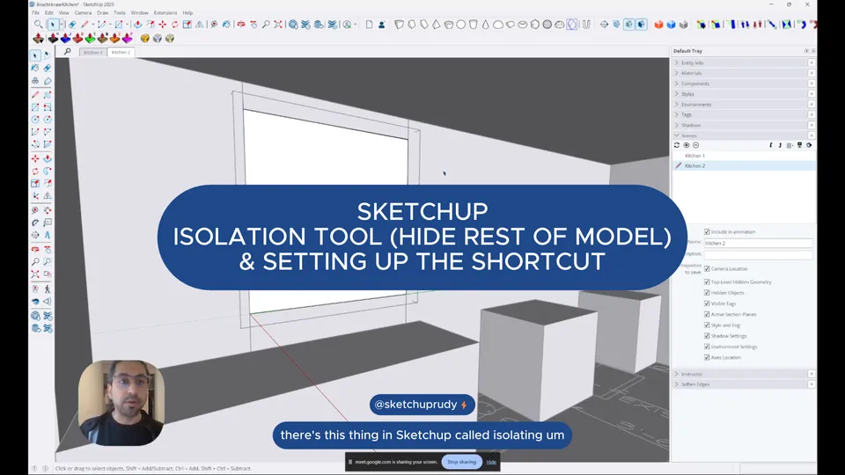Toggle the Shadow Settings checkbox
This screenshot has height=475, width=845.
[707, 336]
